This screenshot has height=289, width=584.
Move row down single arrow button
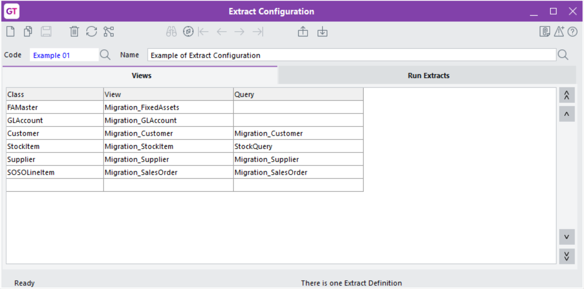click(567, 237)
